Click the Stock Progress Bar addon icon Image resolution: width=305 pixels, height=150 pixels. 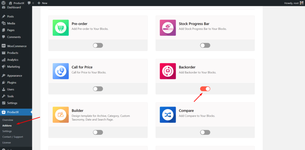(x=168, y=28)
